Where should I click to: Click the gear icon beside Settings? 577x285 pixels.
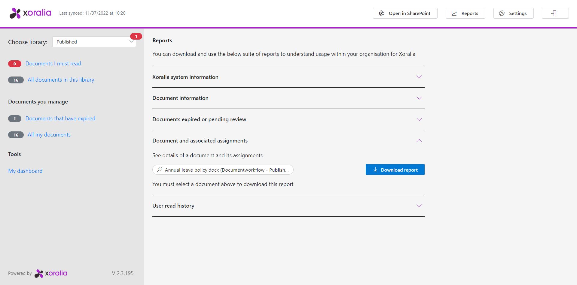[x=502, y=13]
